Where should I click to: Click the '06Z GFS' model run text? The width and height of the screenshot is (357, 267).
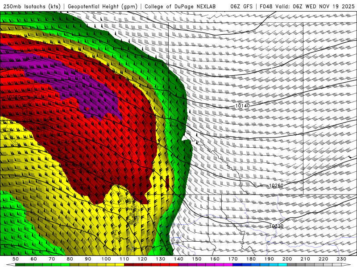pos(241,7)
